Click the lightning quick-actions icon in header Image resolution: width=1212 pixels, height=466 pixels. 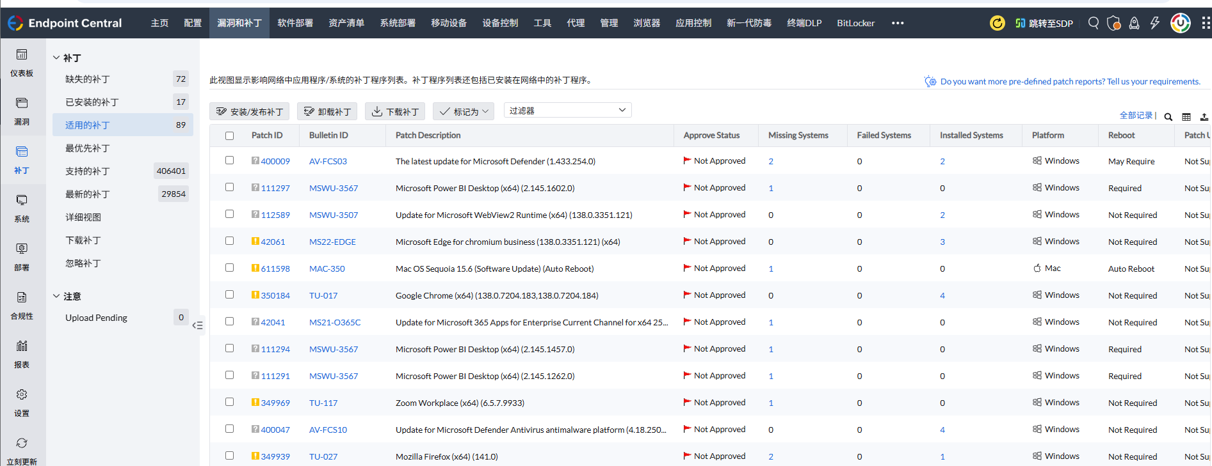pos(1154,23)
